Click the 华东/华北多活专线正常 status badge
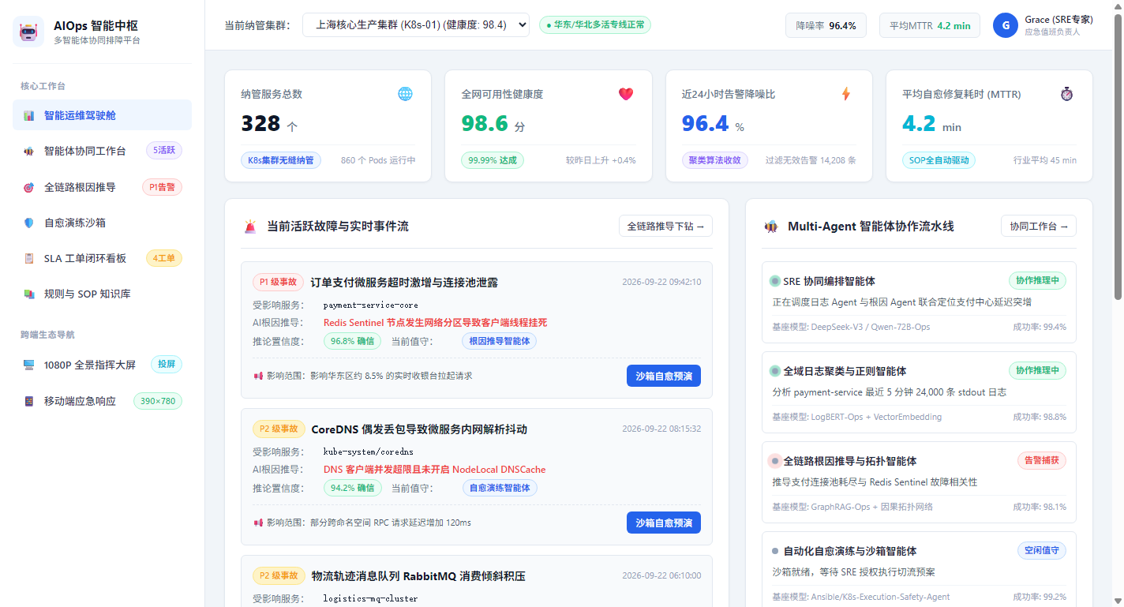Image resolution: width=1124 pixels, height=607 pixels. 595,24
